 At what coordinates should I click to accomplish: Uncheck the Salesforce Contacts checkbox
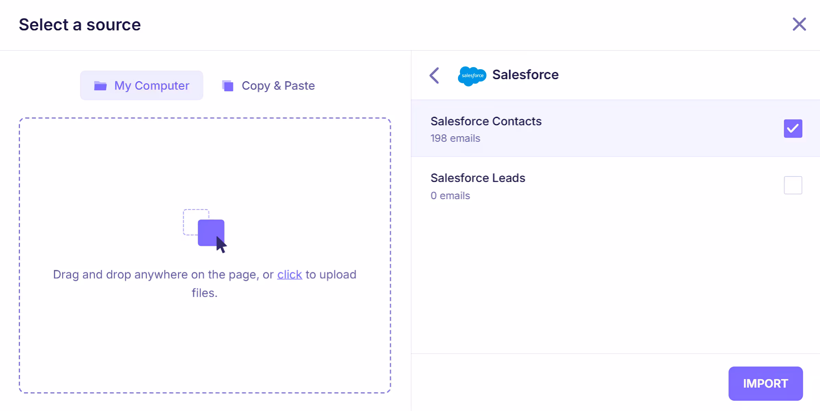[x=793, y=128]
